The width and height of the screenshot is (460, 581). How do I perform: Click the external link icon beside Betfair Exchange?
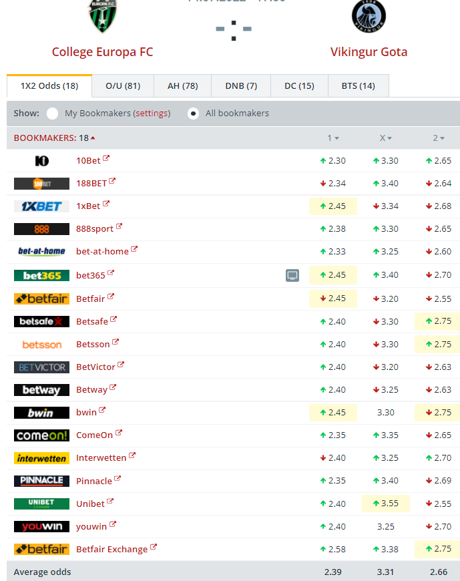[154, 548]
